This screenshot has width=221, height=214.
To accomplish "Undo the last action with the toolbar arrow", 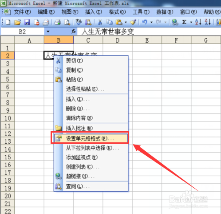I will pyautogui.click(x=145, y=22).
